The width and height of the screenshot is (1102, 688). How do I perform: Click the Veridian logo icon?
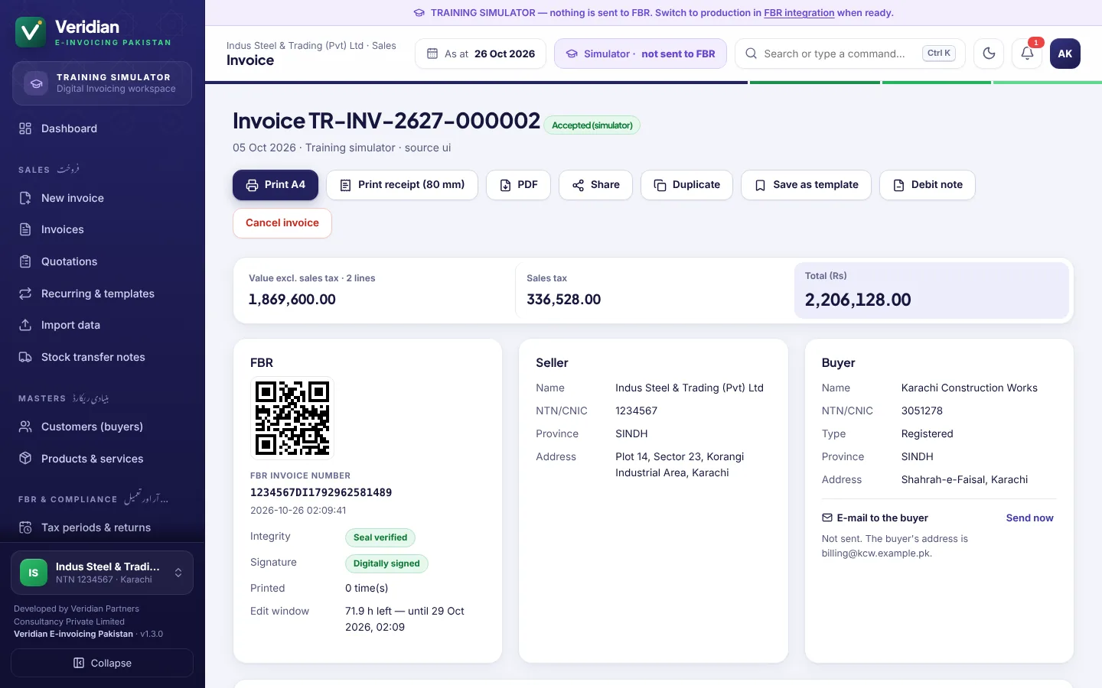coord(31,32)
